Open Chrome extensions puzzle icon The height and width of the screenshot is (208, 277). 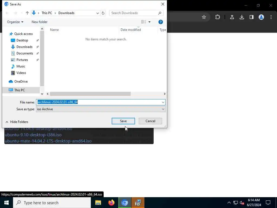pos(218,17)
